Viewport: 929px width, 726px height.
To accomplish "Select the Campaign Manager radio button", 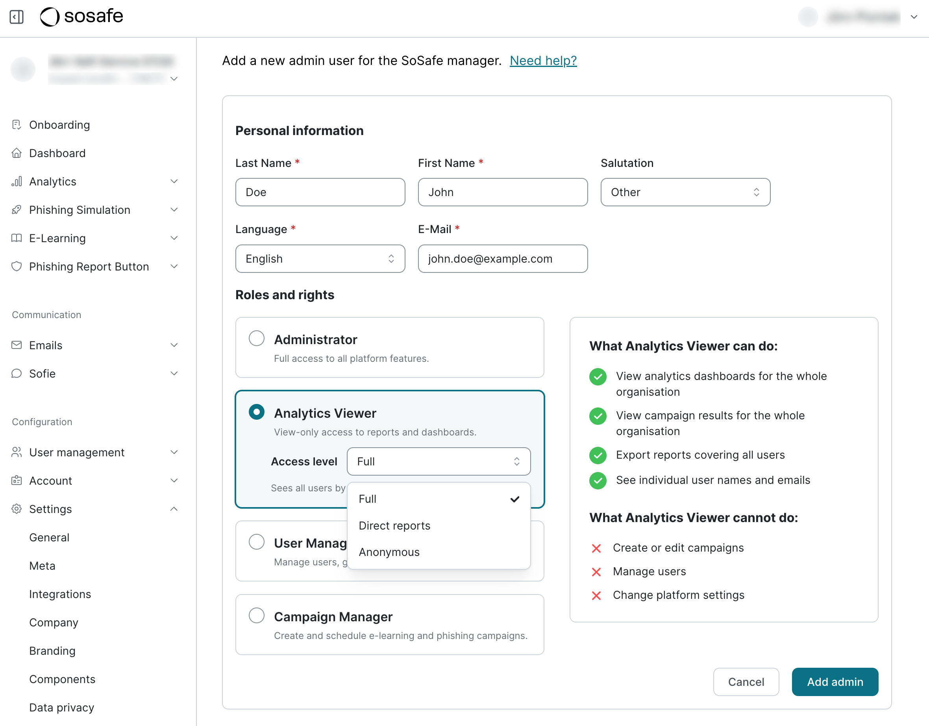I will (x=257, y=615).
